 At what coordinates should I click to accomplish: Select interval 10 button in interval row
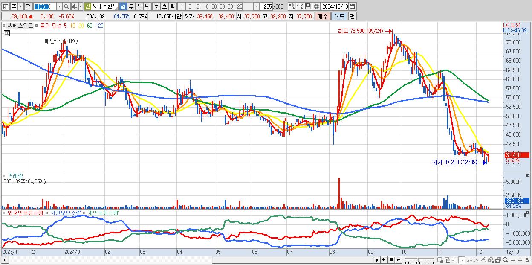pos(206,6)
